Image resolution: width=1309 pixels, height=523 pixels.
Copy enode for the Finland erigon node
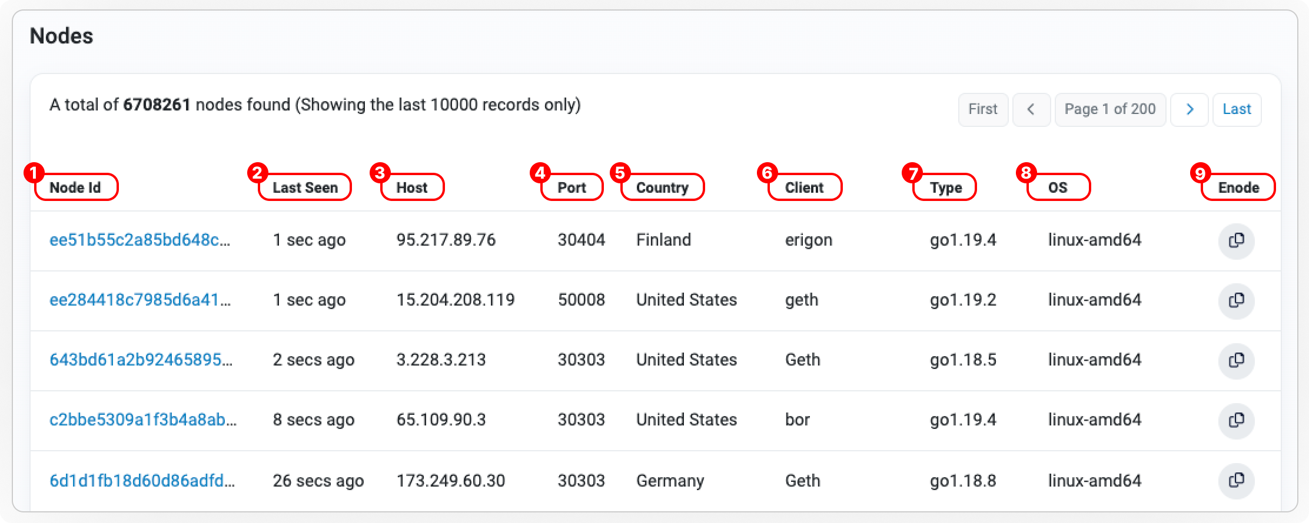[x=1236, y=241]
